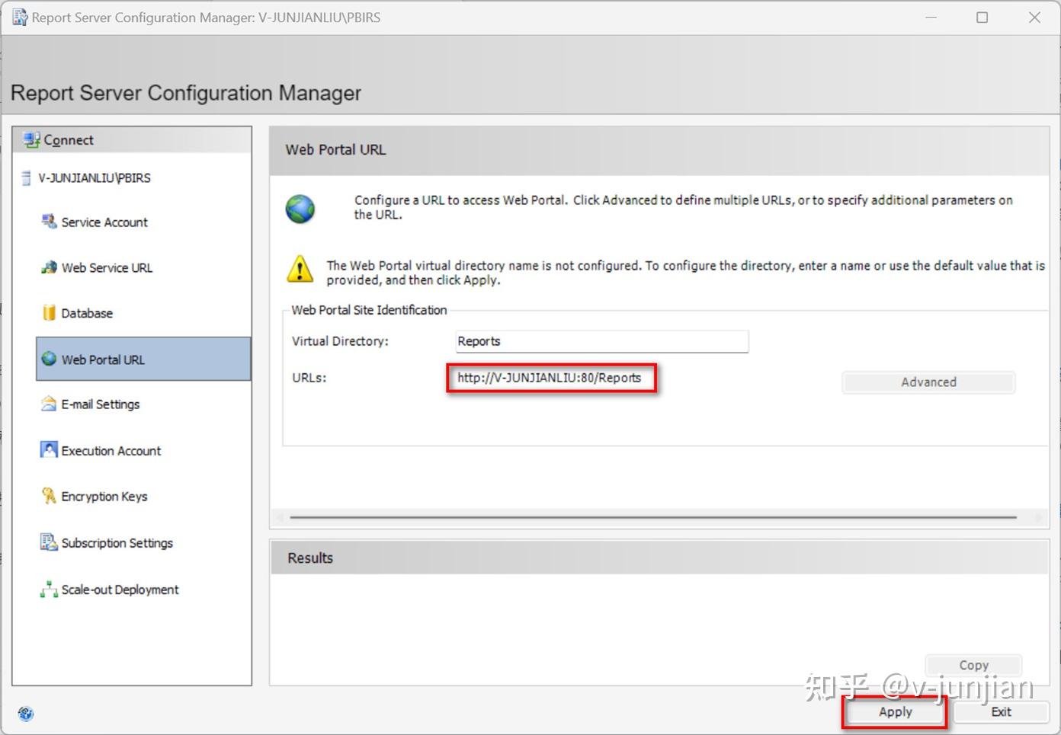
Task: Open Web Service URL settings via its icon
Action: point(49,267)
